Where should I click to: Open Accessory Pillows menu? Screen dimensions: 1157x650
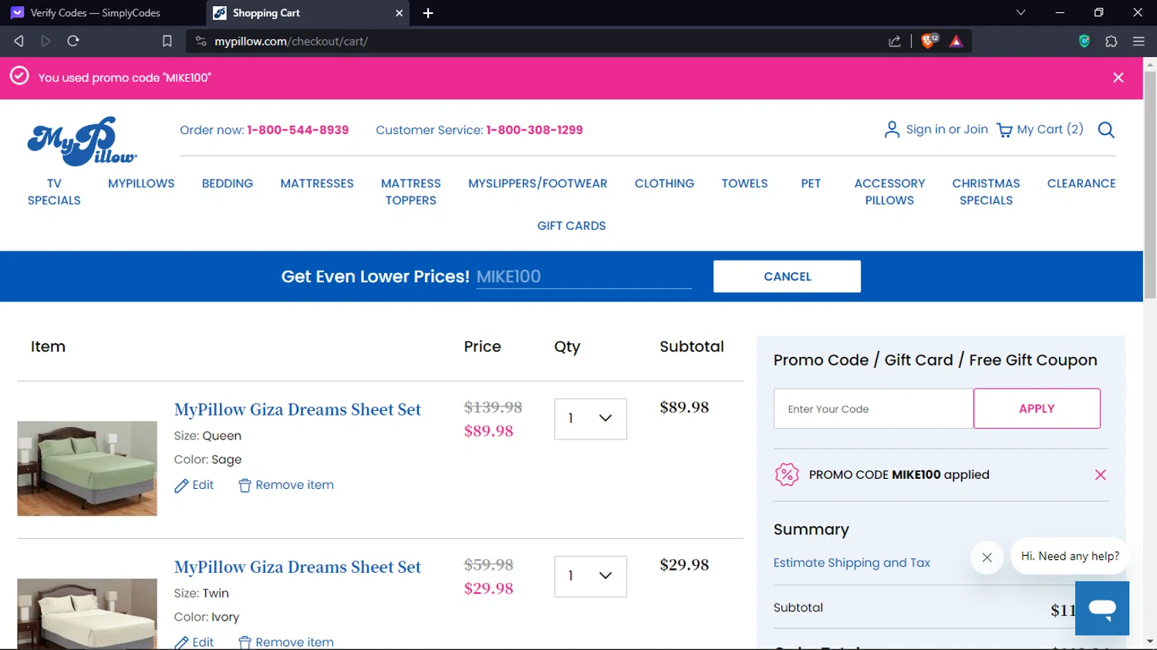click(x=889, y=192)
